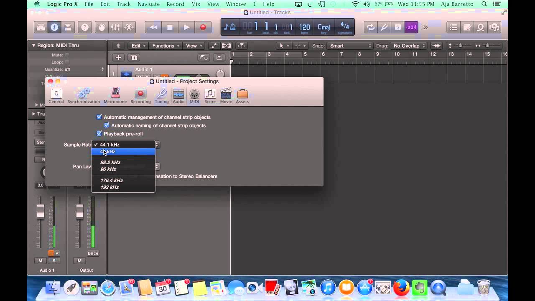
Task: Open Quick Help question mark button
Action: (85, 27)
